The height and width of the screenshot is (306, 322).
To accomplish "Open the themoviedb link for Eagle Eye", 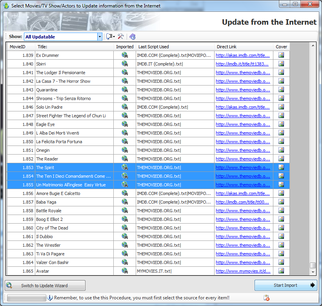I will pos(243,124).
